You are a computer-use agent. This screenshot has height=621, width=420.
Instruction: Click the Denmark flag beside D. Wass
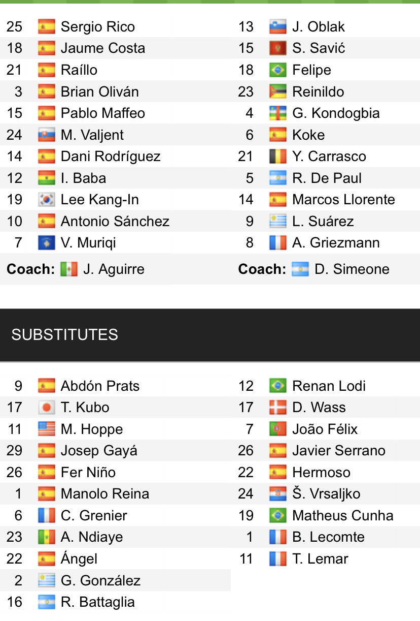click(278, 408)
